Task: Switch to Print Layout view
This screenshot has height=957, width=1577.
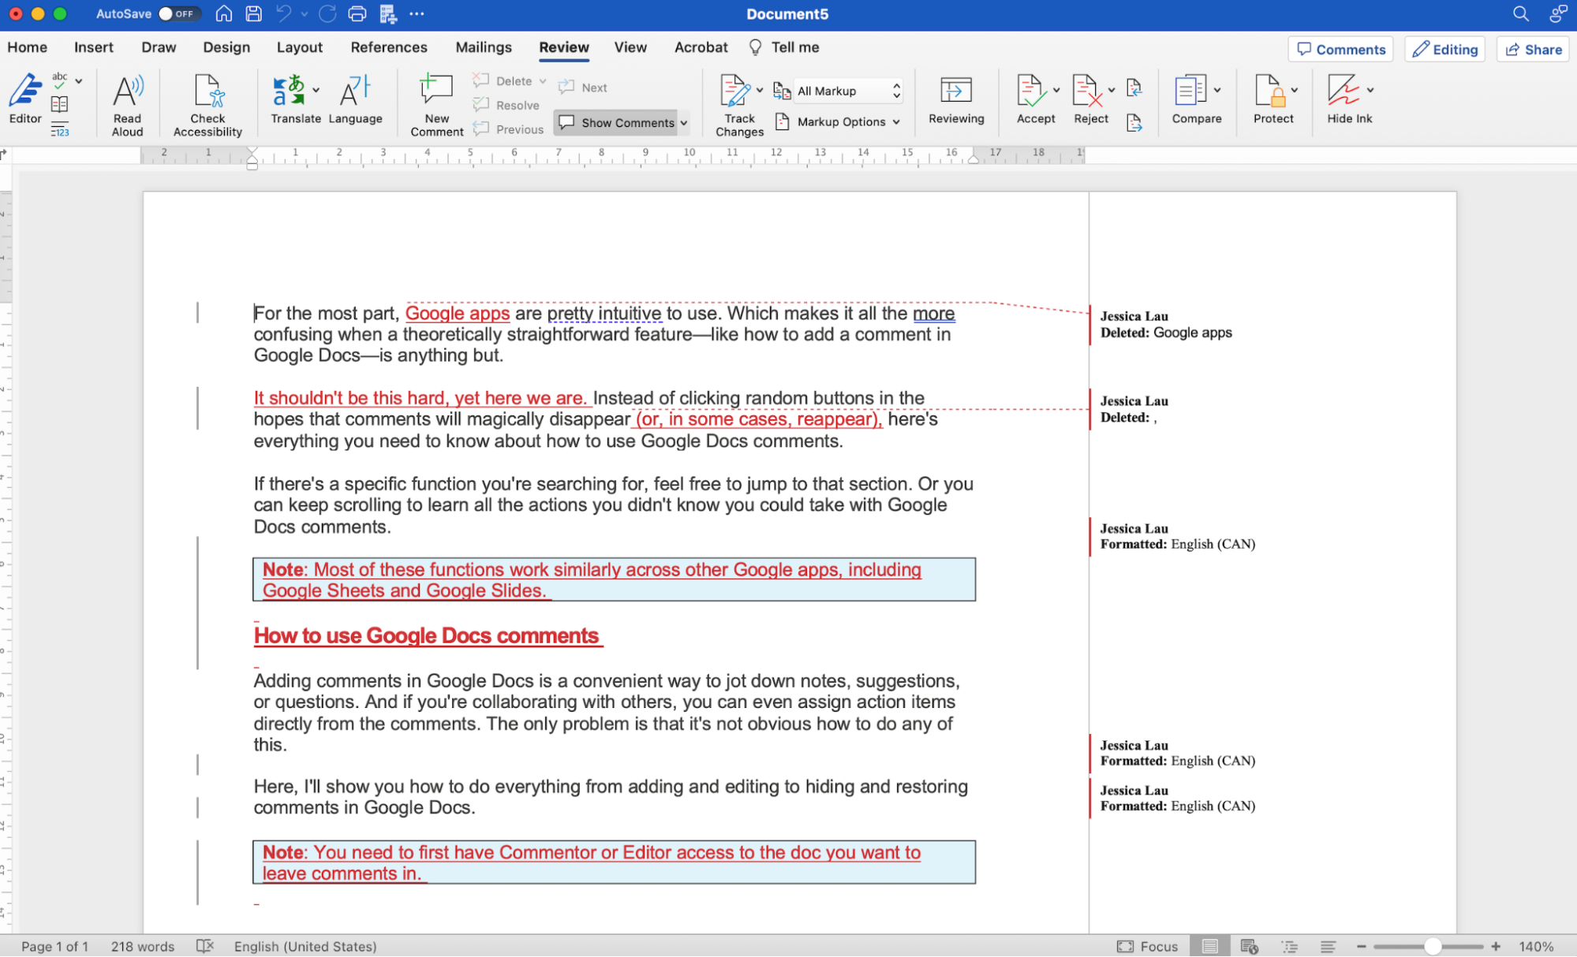Action: coord(1209,946)
